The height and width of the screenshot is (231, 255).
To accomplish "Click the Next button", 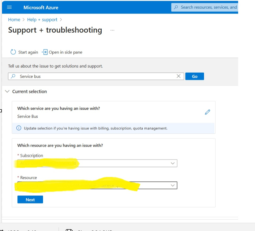I will 30,199.
